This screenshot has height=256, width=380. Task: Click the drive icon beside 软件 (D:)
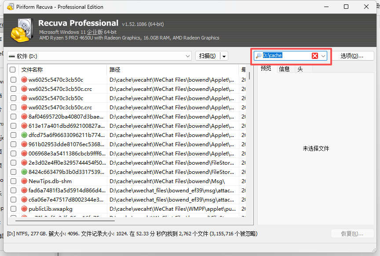[x=11, y=56]
